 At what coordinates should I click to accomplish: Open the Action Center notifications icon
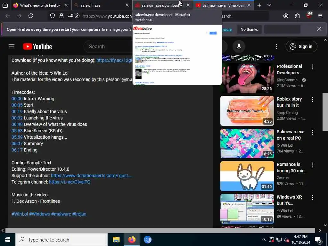tap(318, 240)
